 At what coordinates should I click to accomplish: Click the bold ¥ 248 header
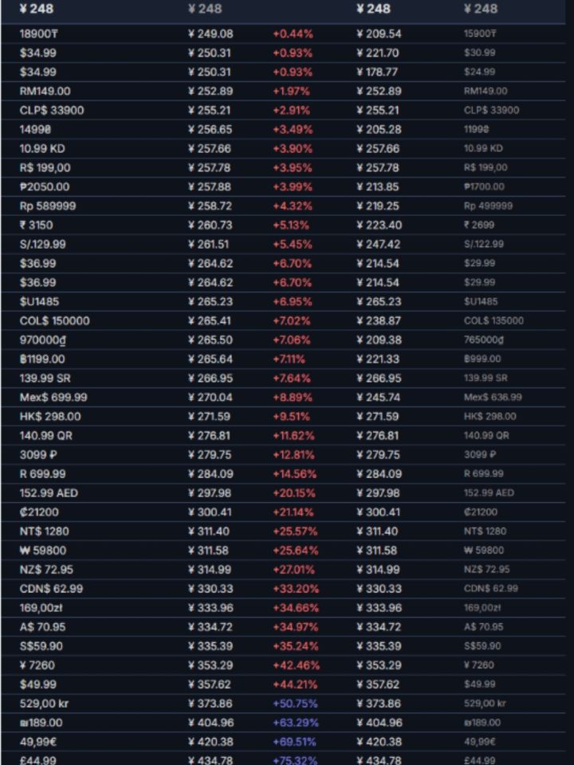[x=37, y=9]
